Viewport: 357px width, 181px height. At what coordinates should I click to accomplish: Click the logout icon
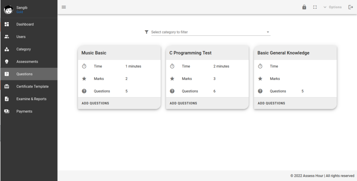(x=350, y=7)
